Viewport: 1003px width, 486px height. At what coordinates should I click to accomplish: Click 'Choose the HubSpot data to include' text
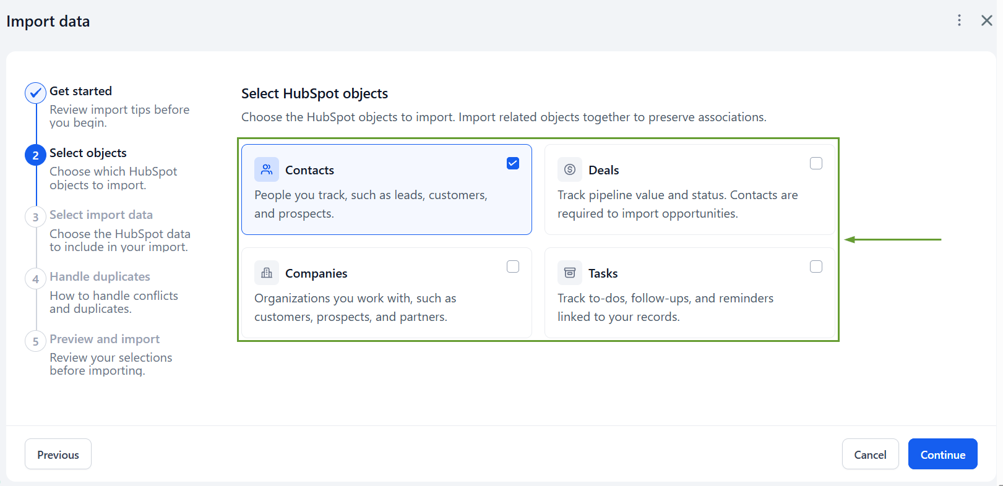[x=120, y=240]
